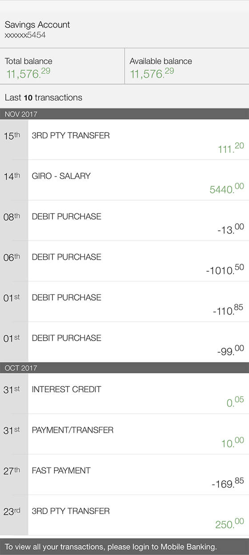Tap the Savings Account header
The width and height of the screenshot is (249, 555).
coord(37,25)
